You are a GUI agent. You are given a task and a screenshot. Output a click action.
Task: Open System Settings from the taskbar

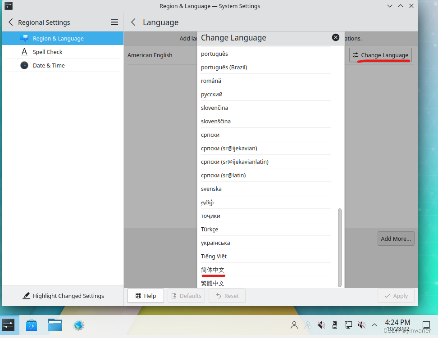pos(8,325)
